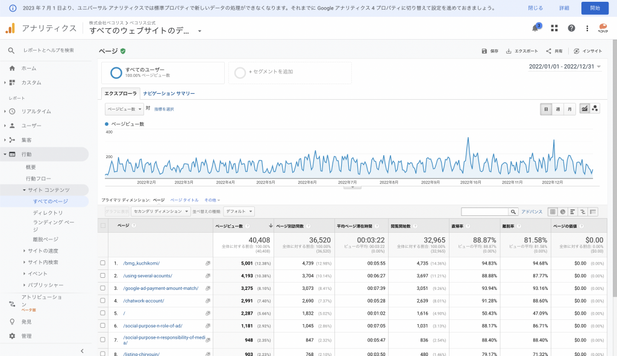Open ホーム in the sidebar
The image size is (617, 356).
pyautogui.click(x=29, y=69)
